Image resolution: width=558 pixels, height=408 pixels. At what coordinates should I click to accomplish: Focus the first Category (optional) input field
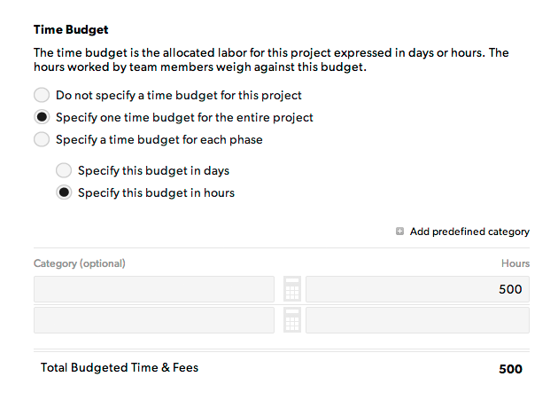point(154,289)
